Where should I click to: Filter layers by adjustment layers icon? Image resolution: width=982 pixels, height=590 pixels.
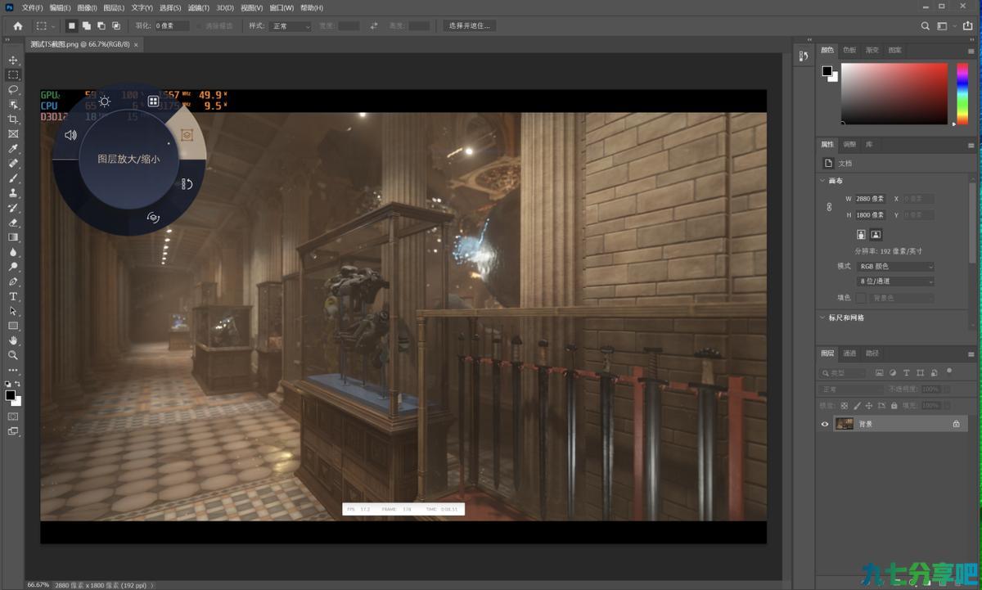pyautogui.click(x=893, y=372)
